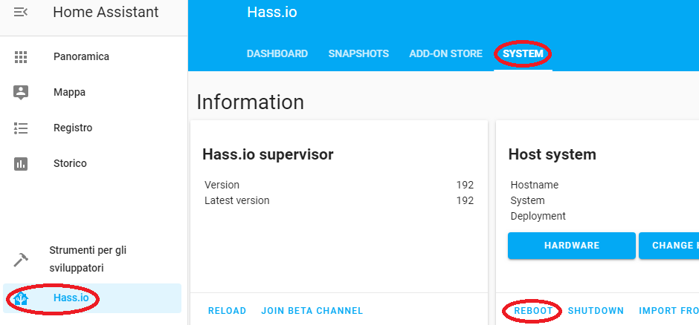Click the System label in Host system

pos(527,200)
